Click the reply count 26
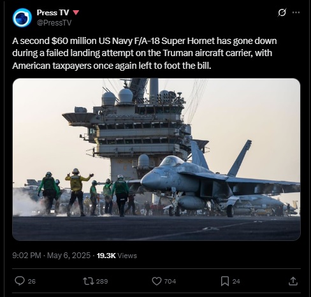Viewport: 311px width, 297px height. tap(32, 281)
